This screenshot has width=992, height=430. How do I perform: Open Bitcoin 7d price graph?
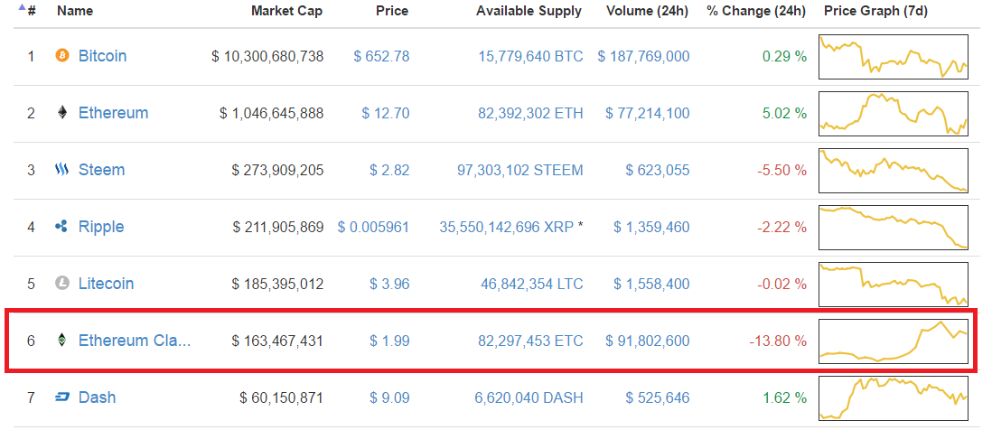tap(893, 56)
